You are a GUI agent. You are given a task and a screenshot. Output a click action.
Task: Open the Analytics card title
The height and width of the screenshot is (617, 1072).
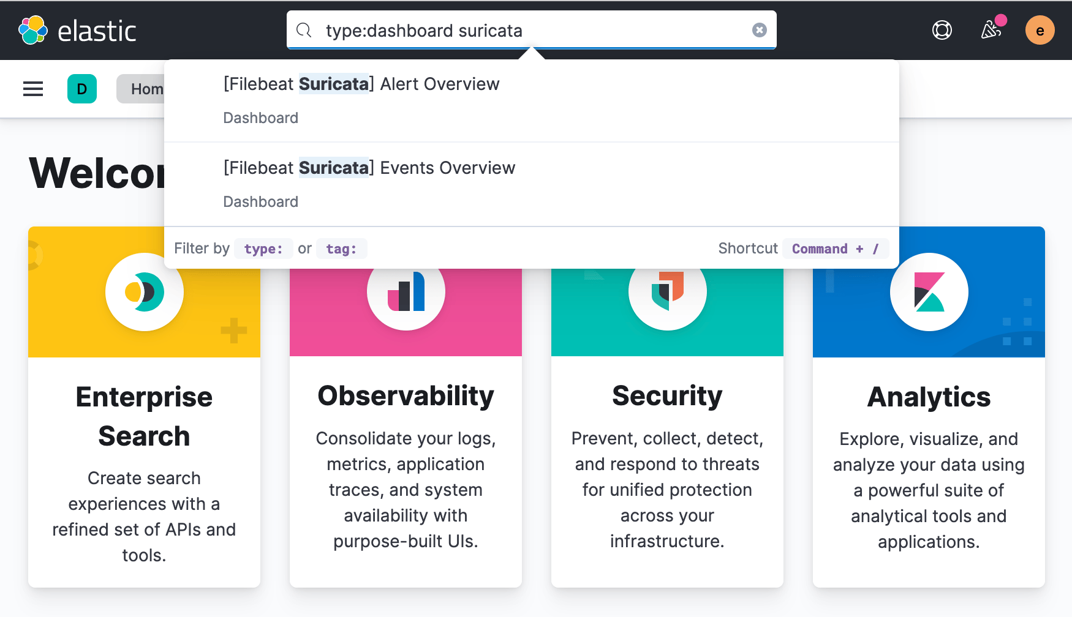[929, 397]
